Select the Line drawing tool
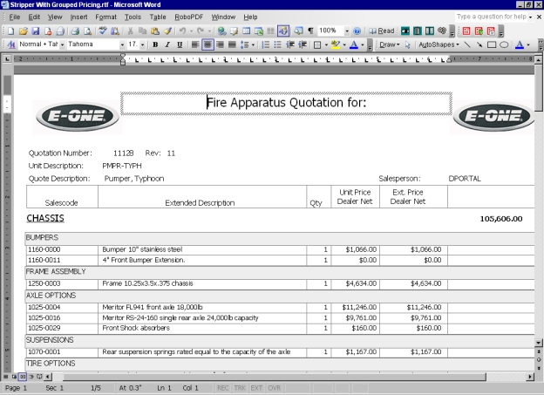Image resolution: width=544 pixels, height=395 pixels. (467, 44)
